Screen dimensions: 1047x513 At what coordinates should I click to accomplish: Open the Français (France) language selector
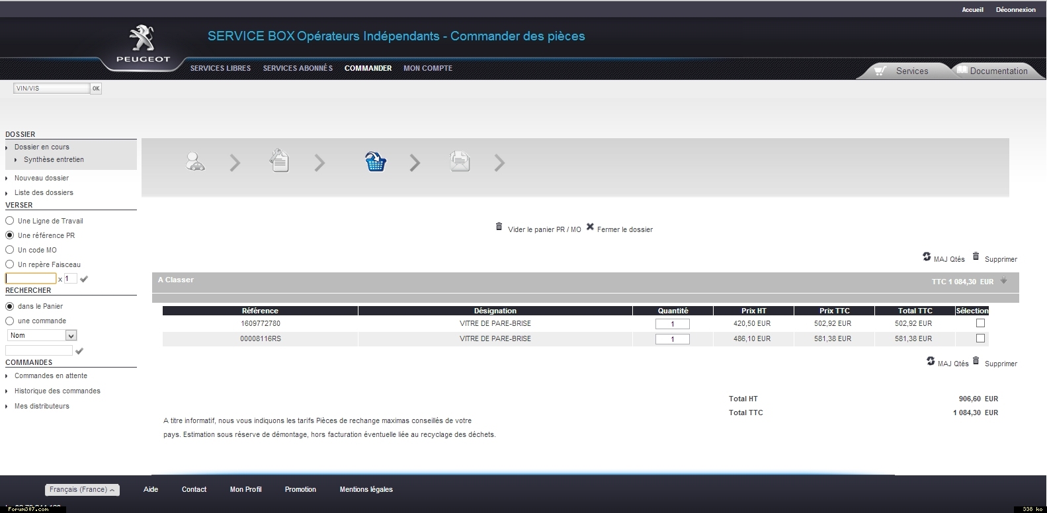tap(82, 490)
